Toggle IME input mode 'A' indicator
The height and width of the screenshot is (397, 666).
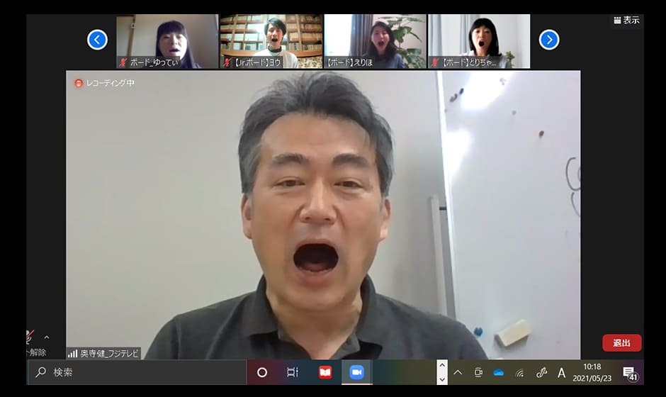click(x=562, y=372)
